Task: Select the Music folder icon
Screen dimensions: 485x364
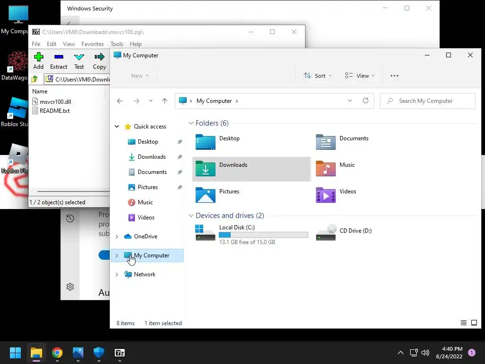Action: tap(326, 169)
